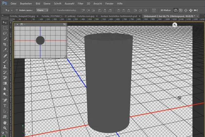205x137 pixels.
Task: Expand the toolbox with the double arrows
Action: [x=2, y=15]
